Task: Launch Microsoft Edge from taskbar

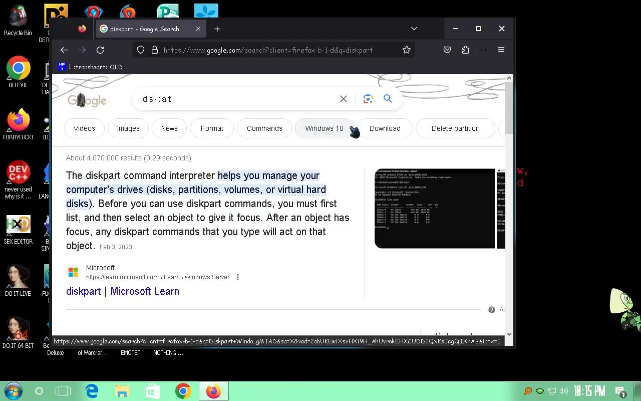Action: coord(92,391)
